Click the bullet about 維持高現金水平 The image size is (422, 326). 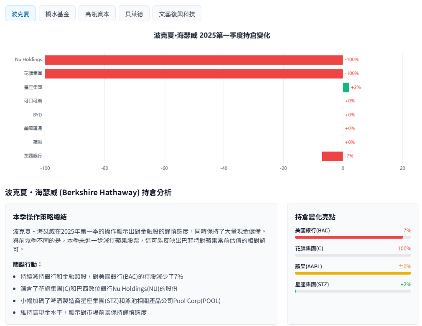[x=84, y=313]
